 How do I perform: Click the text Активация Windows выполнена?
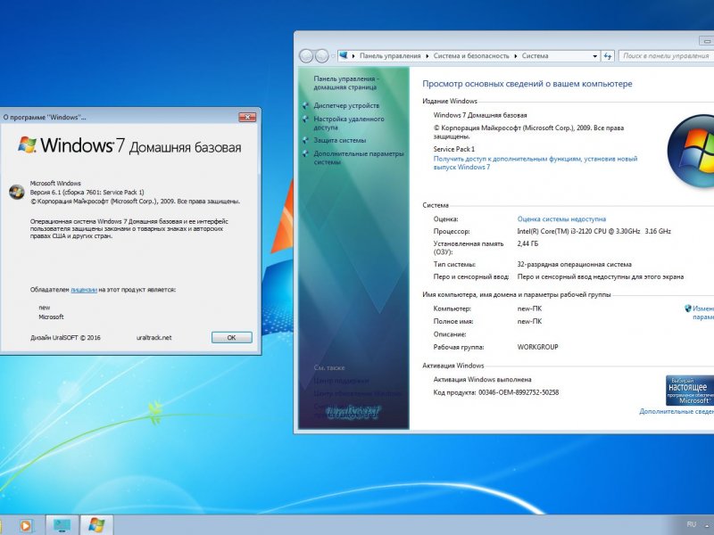point(482,380)
